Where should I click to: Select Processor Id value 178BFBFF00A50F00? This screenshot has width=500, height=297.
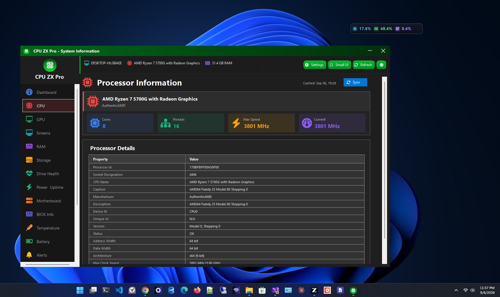[204, 167]
